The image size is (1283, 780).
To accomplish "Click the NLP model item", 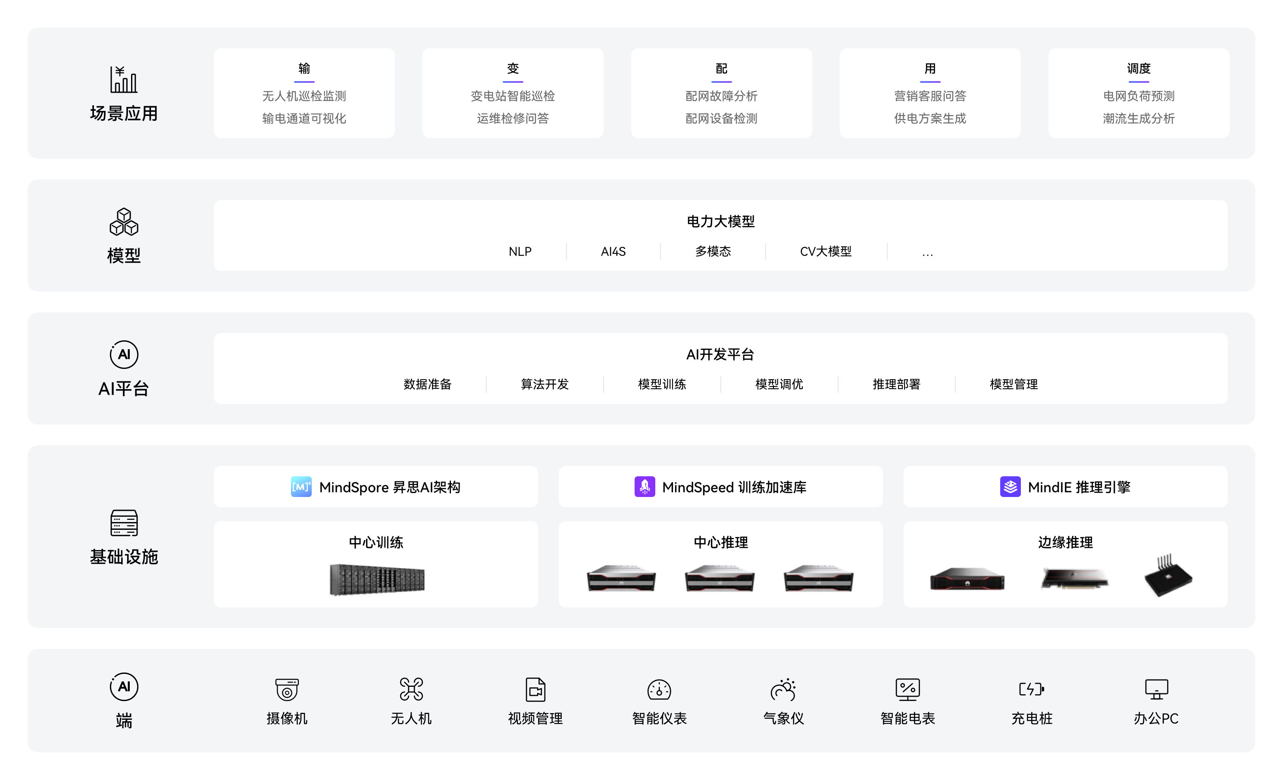I will (x=519, y=252).
